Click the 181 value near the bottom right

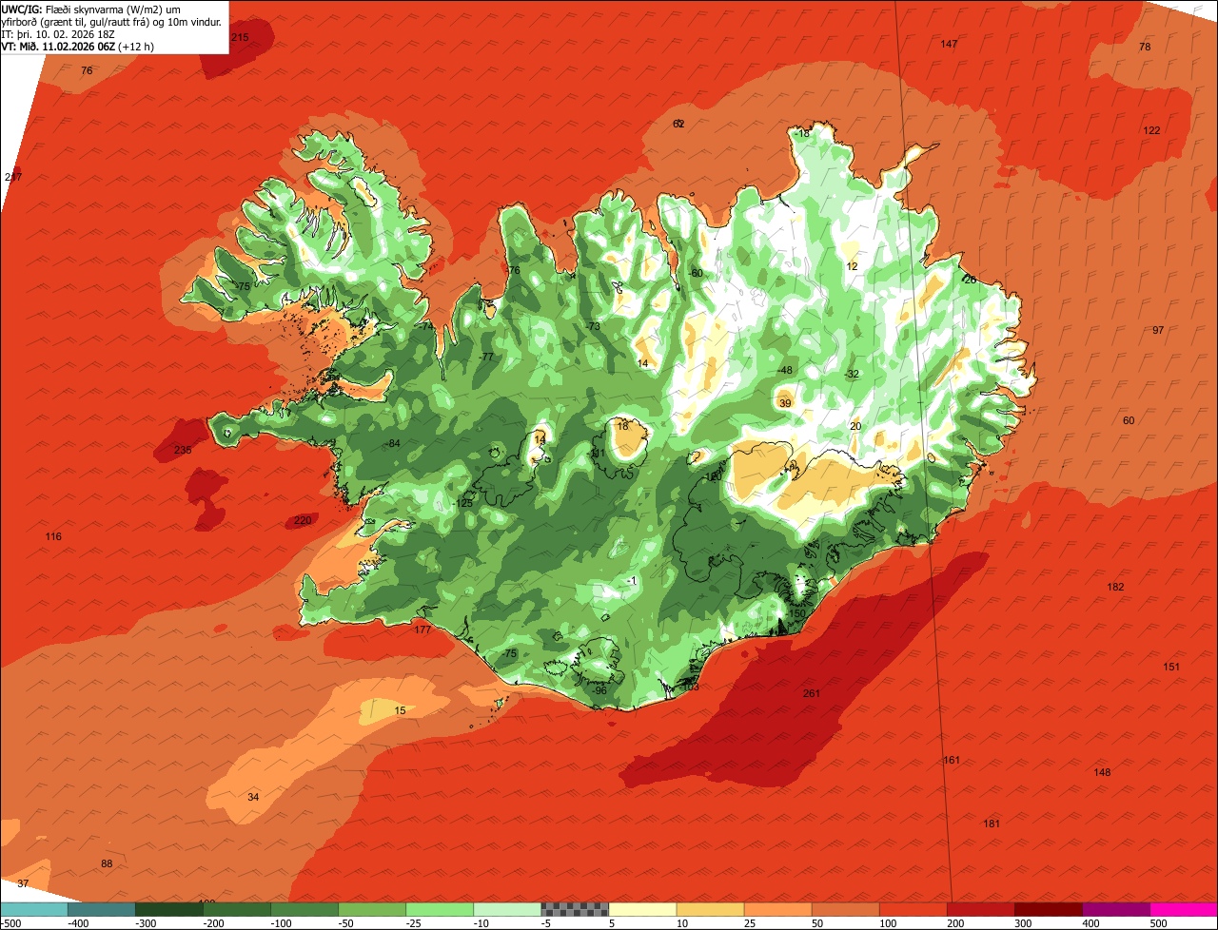pos(992,823)
